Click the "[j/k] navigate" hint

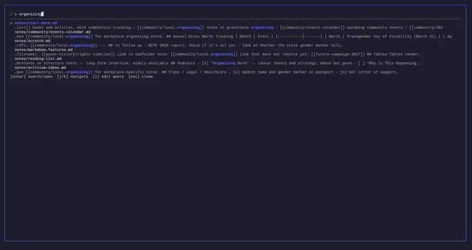73,77
